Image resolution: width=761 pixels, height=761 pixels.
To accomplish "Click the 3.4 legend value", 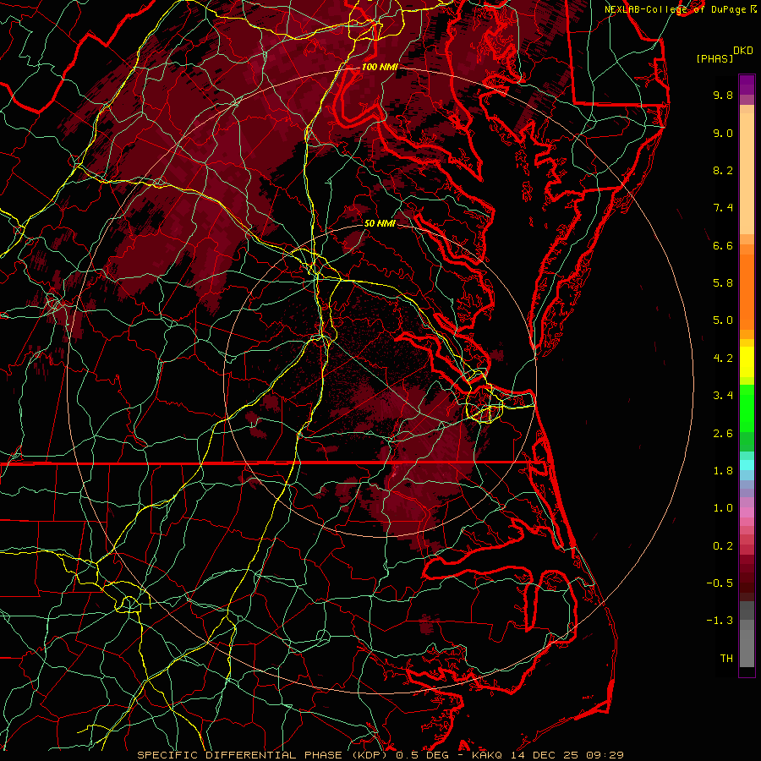I will (723, 396).
